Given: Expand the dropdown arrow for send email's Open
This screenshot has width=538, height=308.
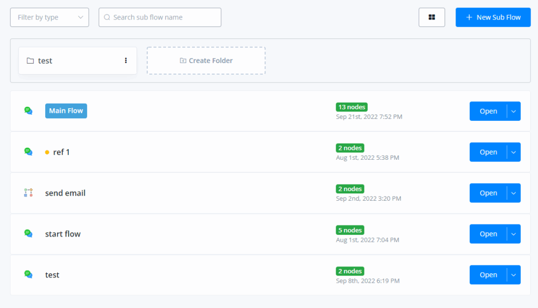Looking at the screenshot, I should click(x=514, y=193).
